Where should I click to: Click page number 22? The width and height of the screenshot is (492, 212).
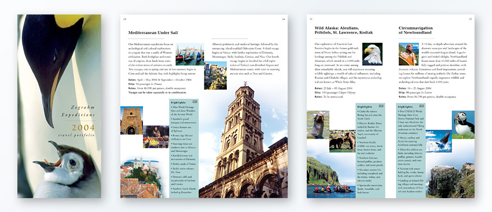(471, 20)
